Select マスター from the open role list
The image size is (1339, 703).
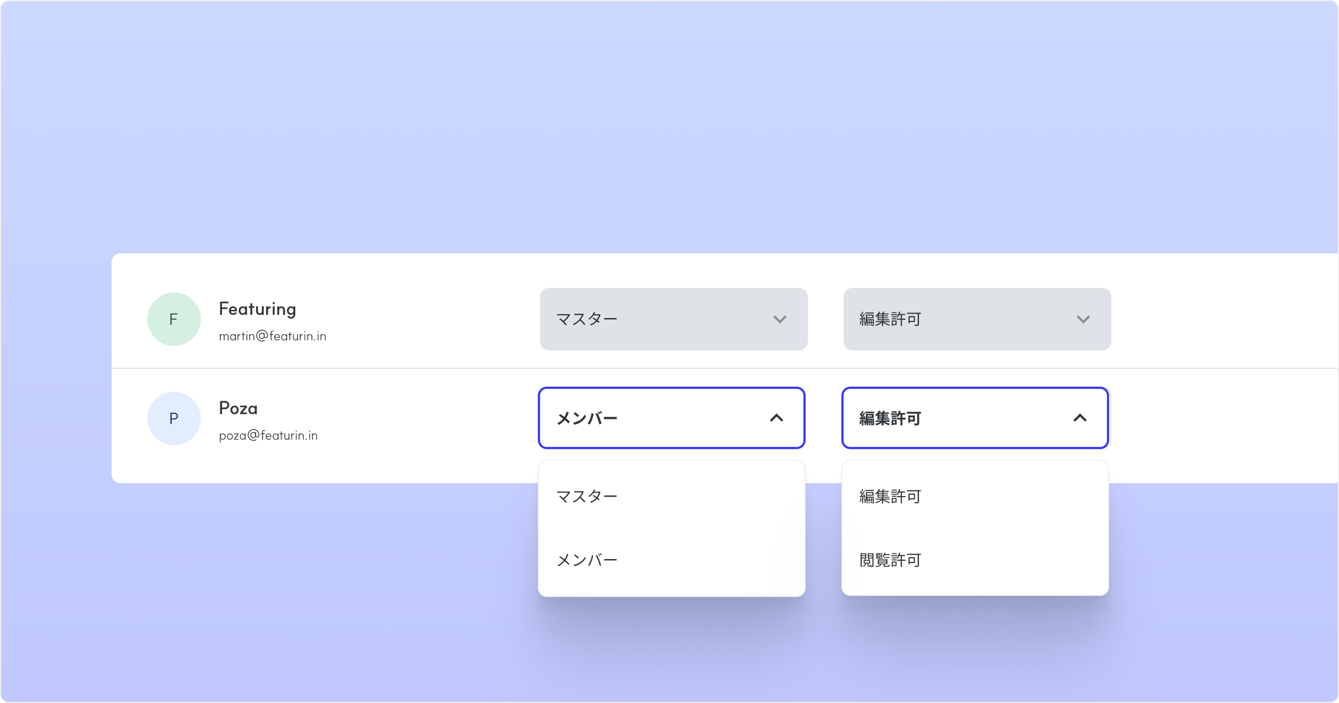[587, 496]
